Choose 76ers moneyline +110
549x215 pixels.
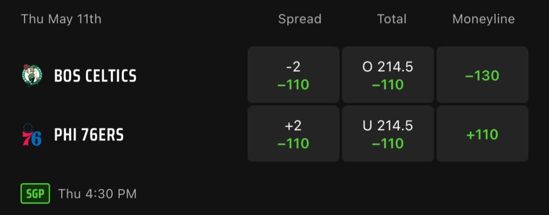(x=483, y=134)
